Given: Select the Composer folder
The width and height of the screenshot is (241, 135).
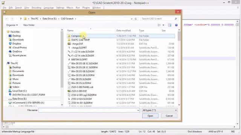Looking at the screenshot, I should tap(121, 36).
